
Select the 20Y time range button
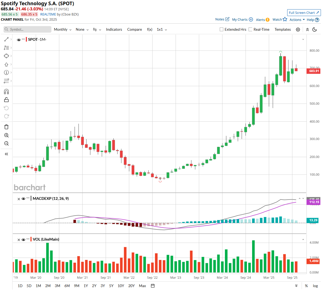[131, 286]
